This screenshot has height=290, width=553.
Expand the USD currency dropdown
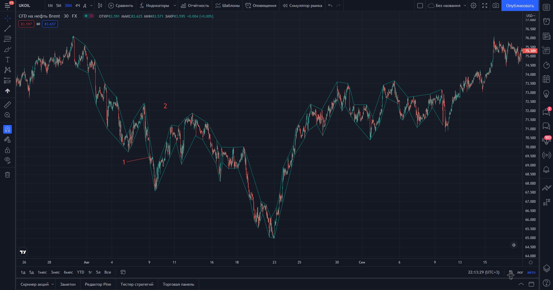[x=530, y=16]
